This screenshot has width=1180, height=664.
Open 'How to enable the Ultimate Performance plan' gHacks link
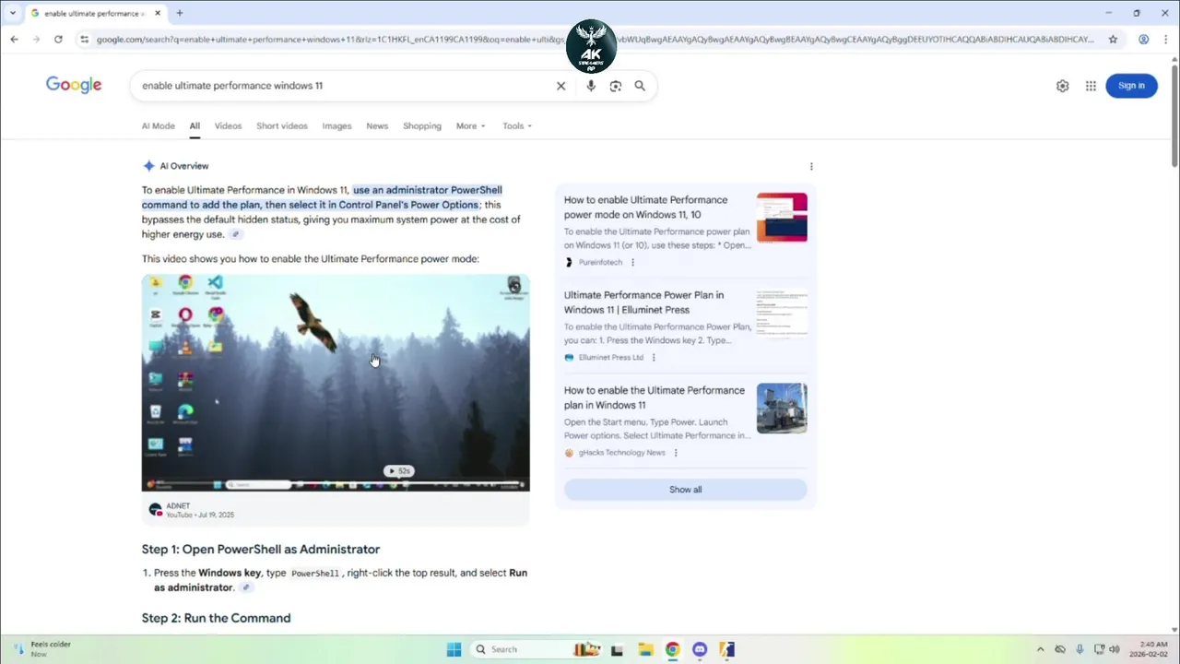[655, 397]
